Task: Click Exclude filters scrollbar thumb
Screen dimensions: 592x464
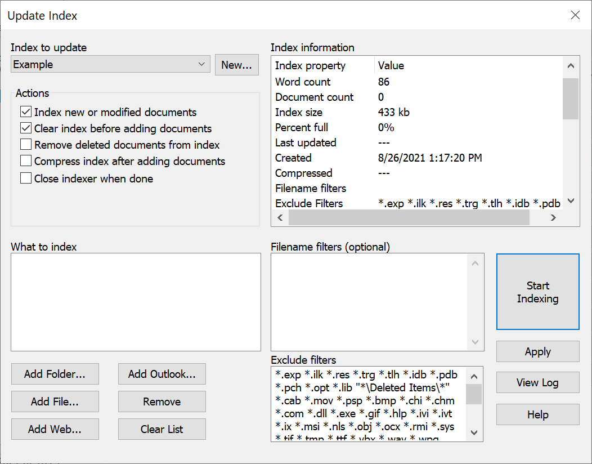Action: coord(474,395)
